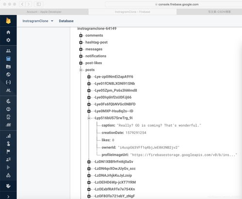242x199 pixels.
Task: Switch to the Account - Apple Developer tab
Action: [x=44, y=12]
